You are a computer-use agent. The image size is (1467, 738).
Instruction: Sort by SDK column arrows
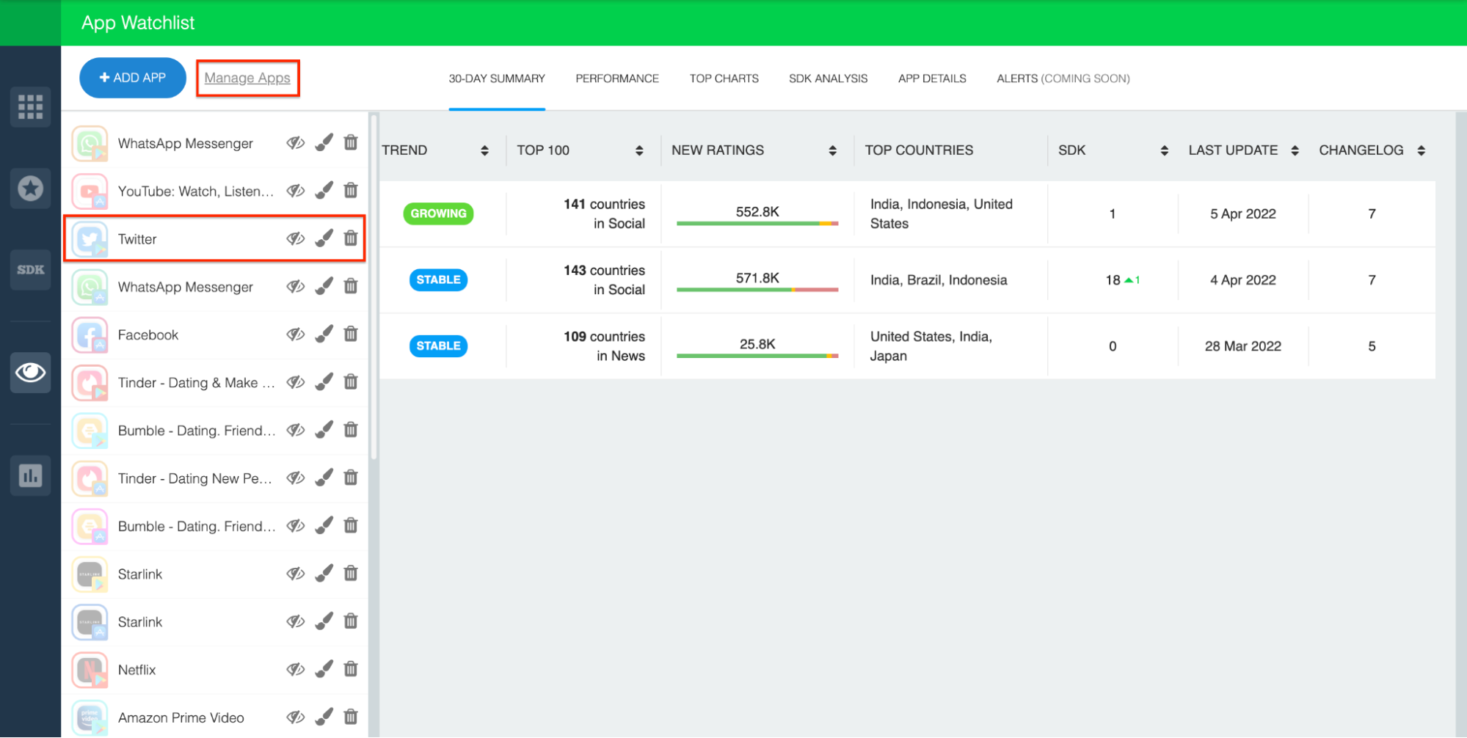click(1164, 150)
